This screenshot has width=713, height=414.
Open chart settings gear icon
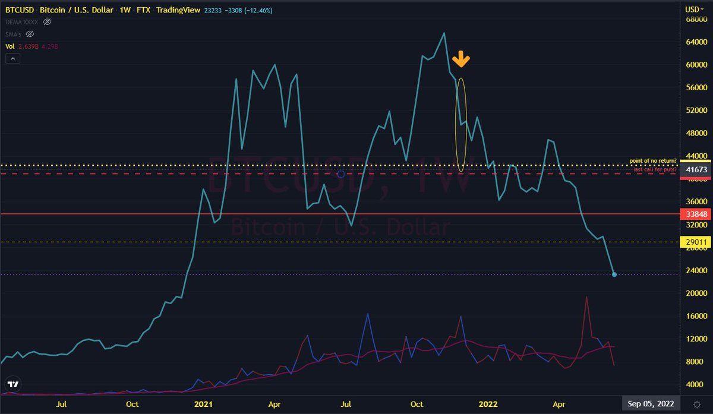click(x=696, y=403)
